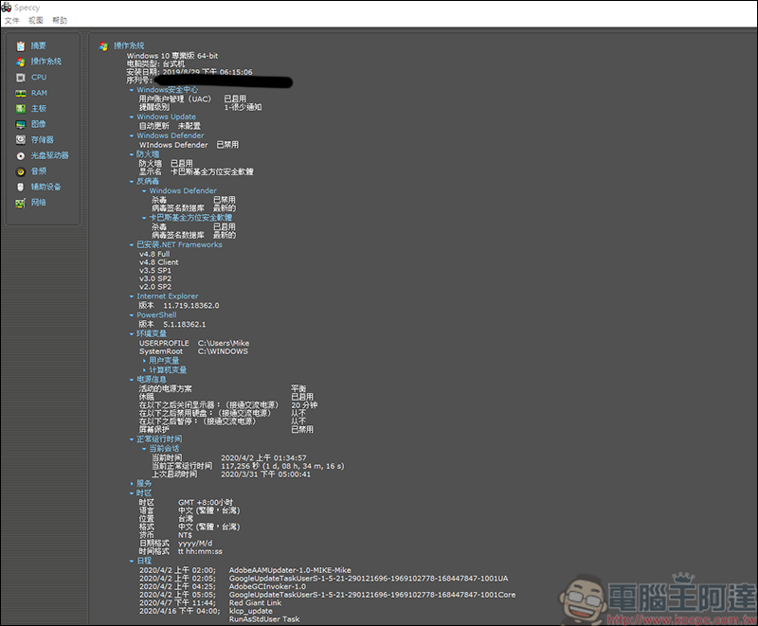The height and width of the screenshot is (626, 758).
Task: Switch to the 主板 section
Action: point(39,109)
